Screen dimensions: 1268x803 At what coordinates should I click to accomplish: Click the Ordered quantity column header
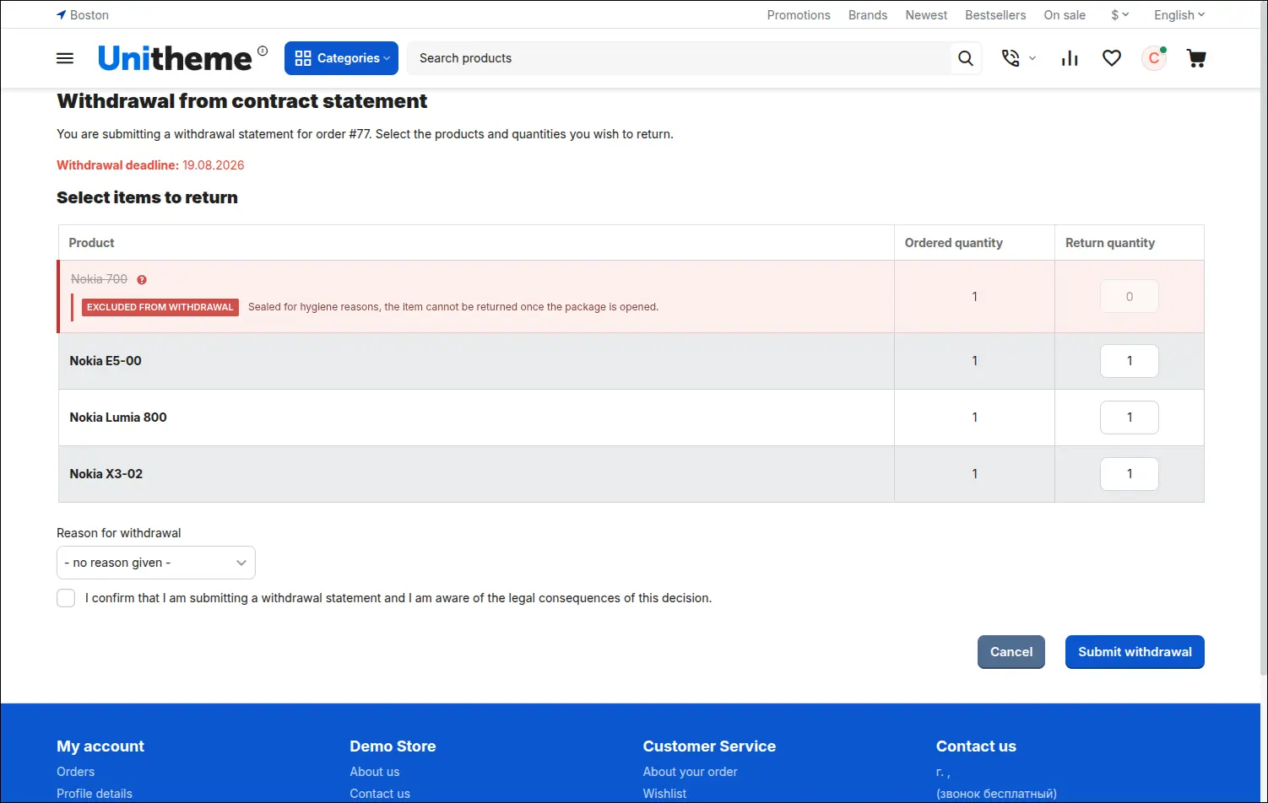click(x=954, y=243)
